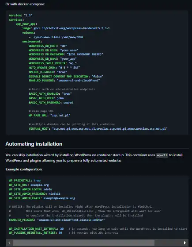Viewport: 192px width, 247px height.
Task: Click the WORDPRESS_DB_HOST line
Action: 48,46
